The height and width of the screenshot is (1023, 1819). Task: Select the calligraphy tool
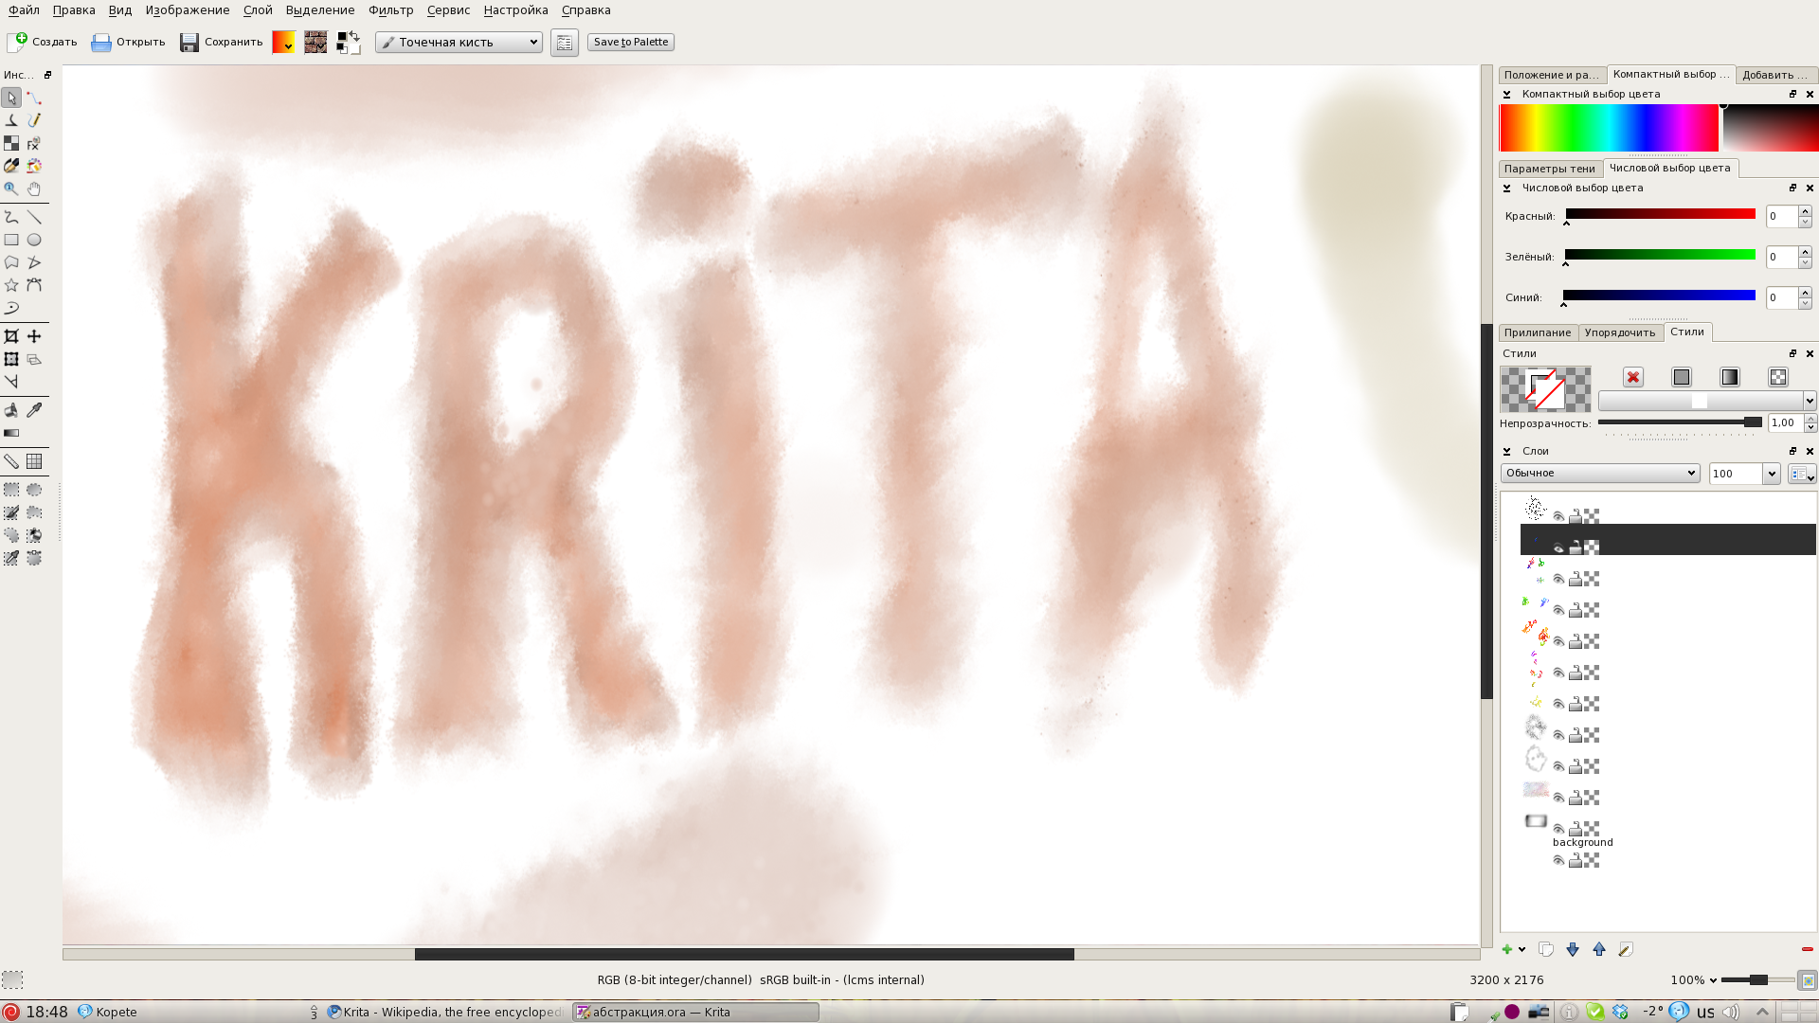(x=11, y=120)
